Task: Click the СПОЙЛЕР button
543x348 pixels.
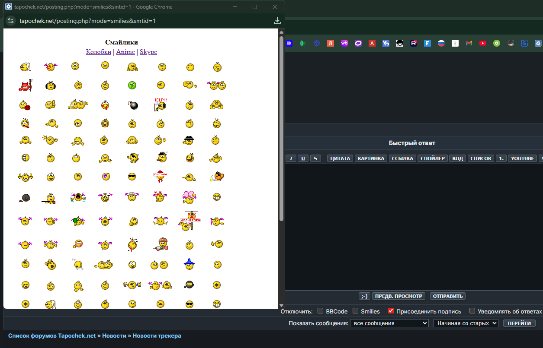Action: 433,158
